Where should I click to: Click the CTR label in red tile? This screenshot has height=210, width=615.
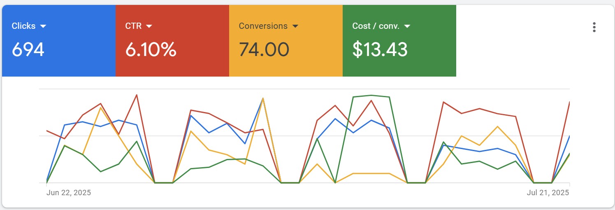pos(133,26)
